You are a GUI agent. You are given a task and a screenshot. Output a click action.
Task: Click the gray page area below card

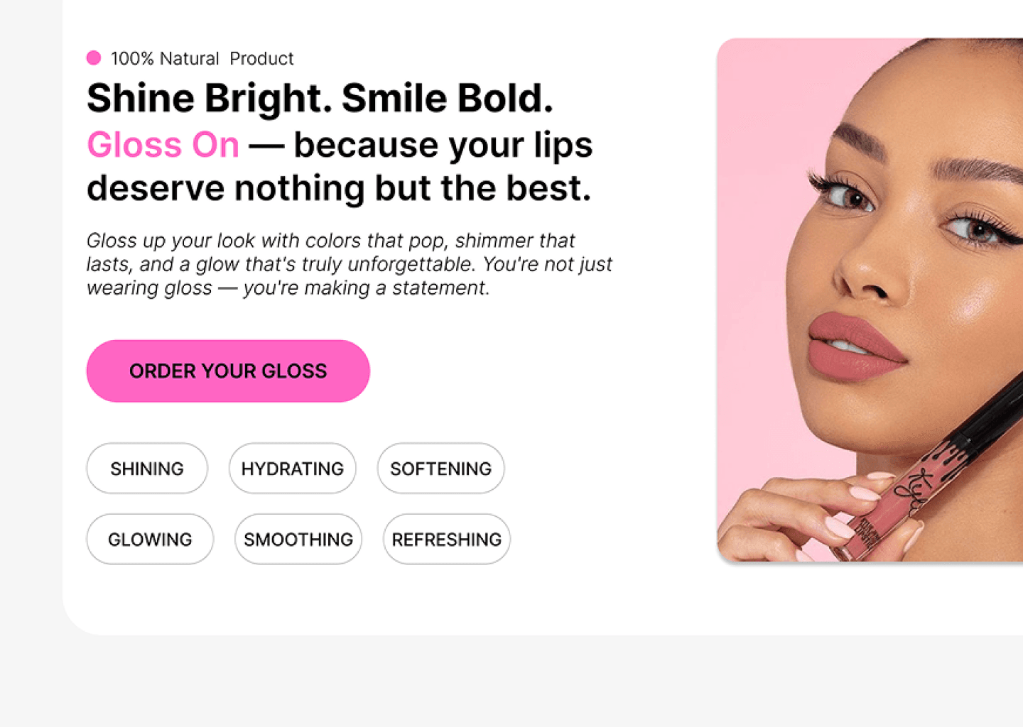497,682
